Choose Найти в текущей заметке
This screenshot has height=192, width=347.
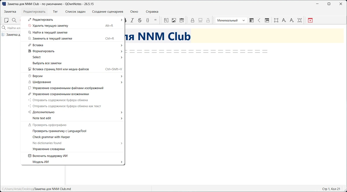[x=73, y=32]
